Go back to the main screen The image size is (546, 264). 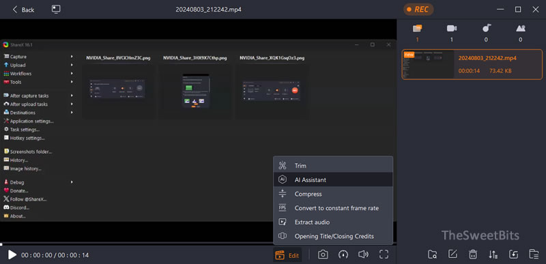[23, 10]
